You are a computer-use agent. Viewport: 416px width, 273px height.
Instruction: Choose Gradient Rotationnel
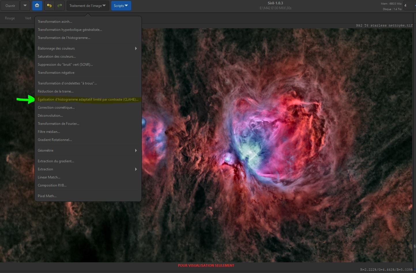click(x=88, y=140)
